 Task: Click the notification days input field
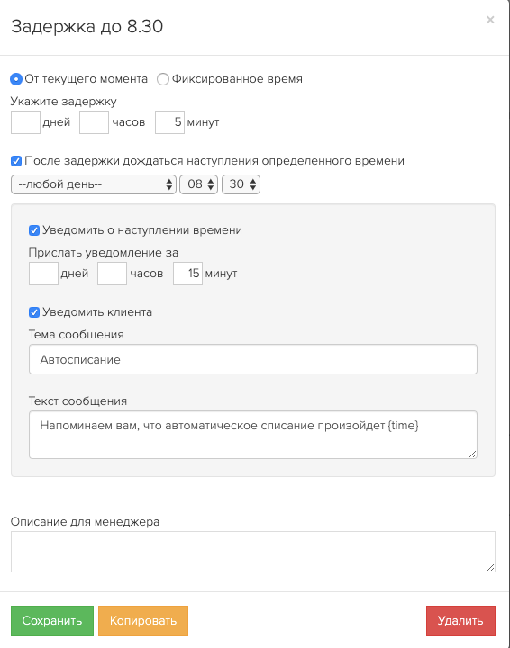click(x=43, y=274)
